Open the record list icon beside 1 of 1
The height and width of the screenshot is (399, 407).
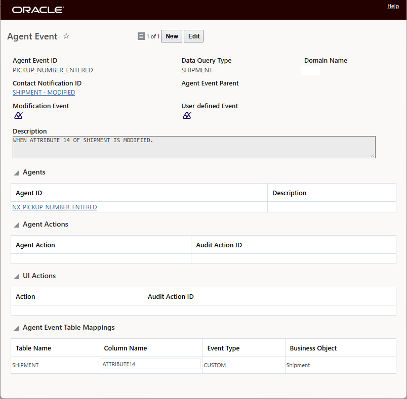[x=141, y=36]
